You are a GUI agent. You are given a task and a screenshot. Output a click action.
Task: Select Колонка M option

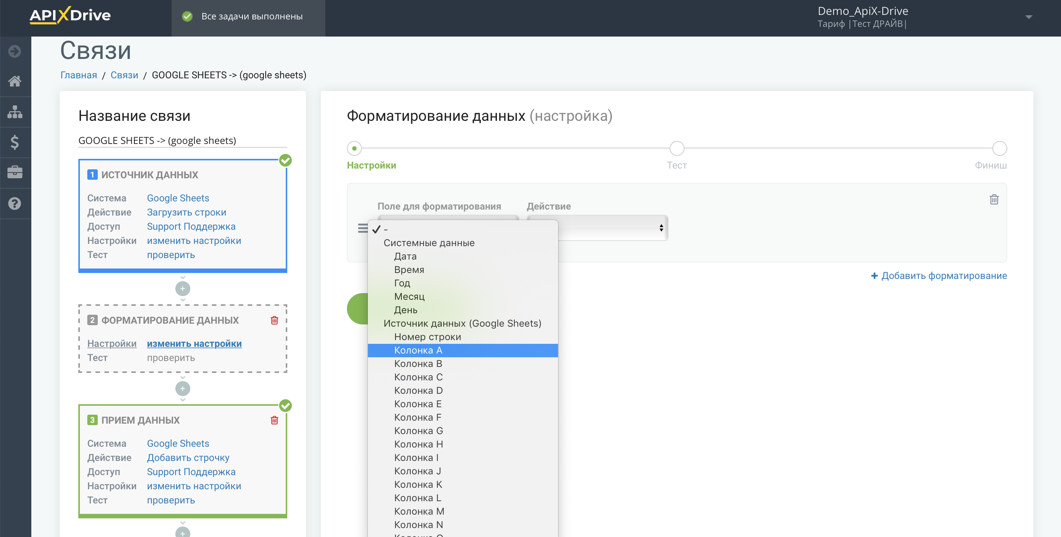463,512
